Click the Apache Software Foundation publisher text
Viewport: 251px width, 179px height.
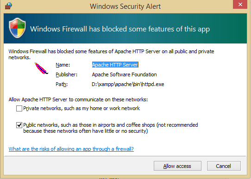(x=124, y=74)
